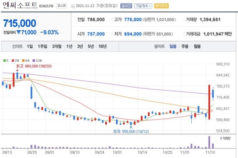Click the -9.03% change value
This screenshot has height=158, width=238.
(x=49, y=32)
